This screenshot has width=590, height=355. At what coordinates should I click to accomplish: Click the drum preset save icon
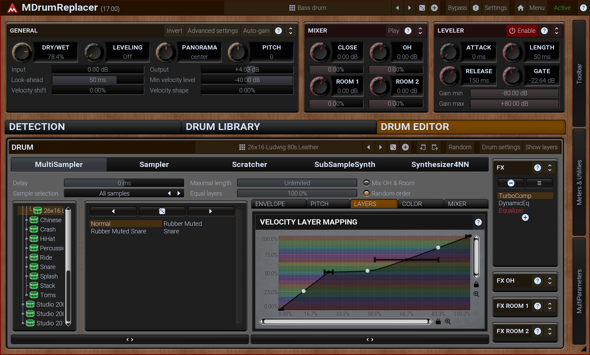tap(435, 147)
